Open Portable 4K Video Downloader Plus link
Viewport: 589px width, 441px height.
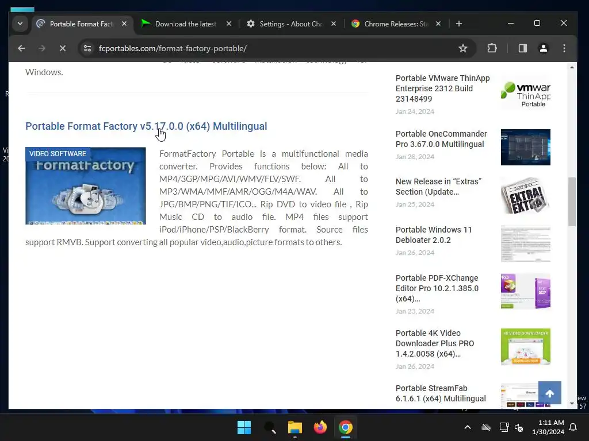(x=435, y=343)
